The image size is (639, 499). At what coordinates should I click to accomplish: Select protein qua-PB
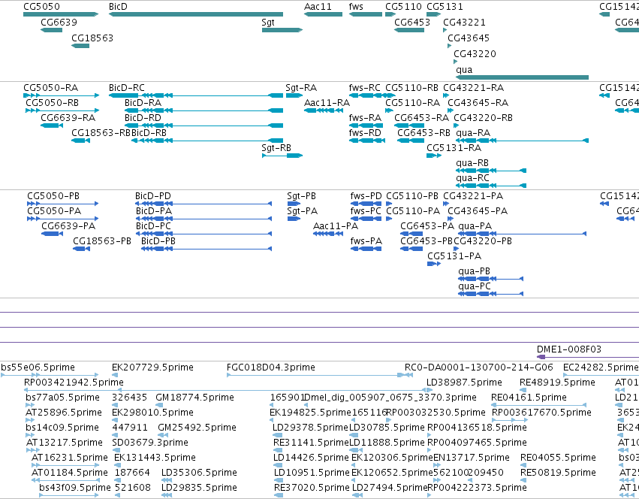click(490, 279)
